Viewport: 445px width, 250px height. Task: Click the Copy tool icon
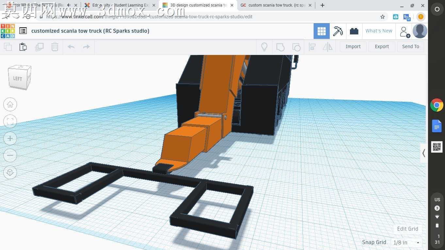[8, 47]
